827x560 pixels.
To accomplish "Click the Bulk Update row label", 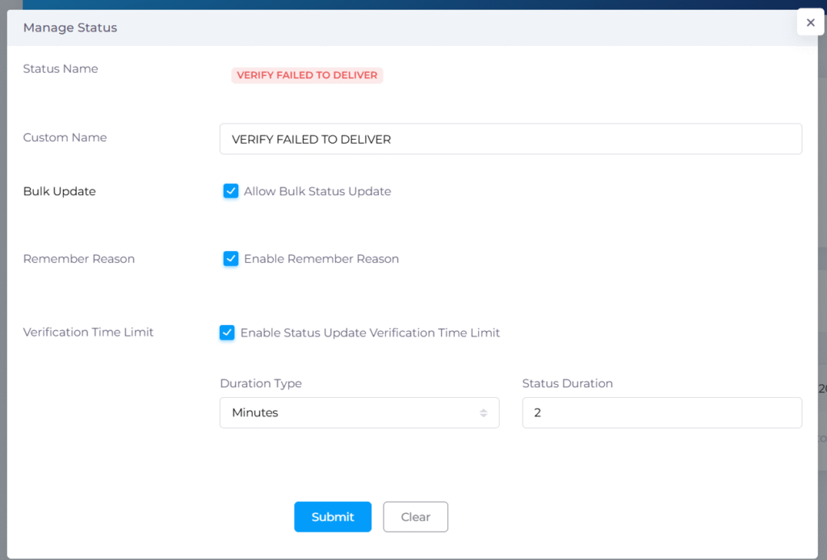I will (60, 191).
